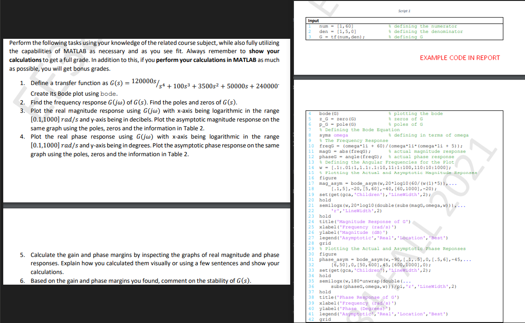
Task: Click the comment "% actual magnitude response"
Action: tap(427, 151)
